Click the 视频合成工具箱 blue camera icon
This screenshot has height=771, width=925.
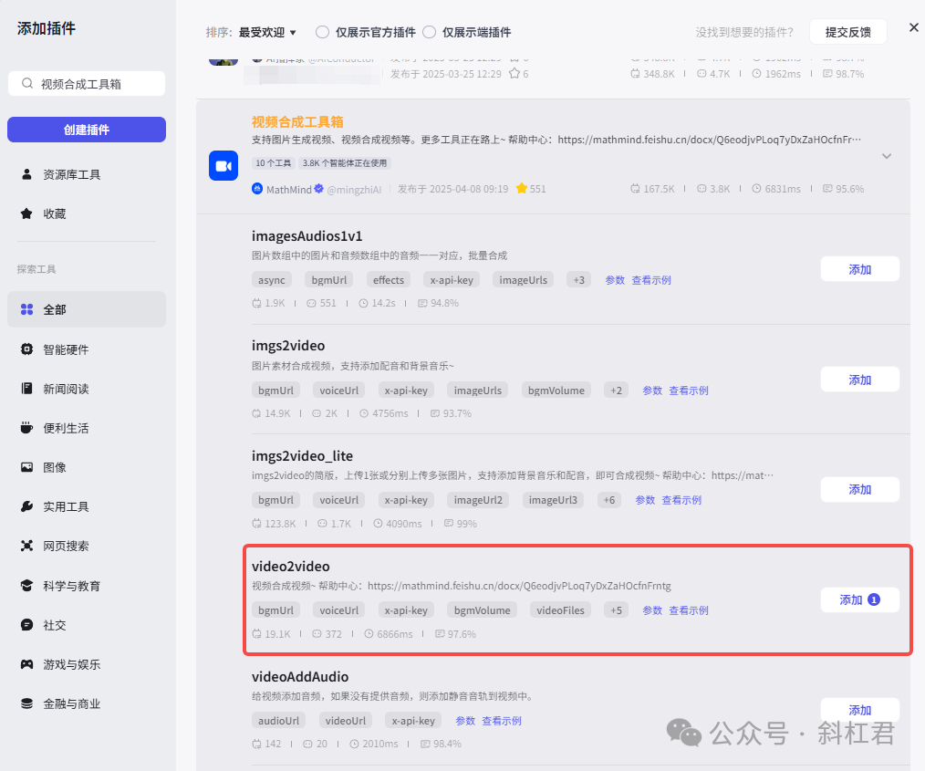click(x=223, y=166)
